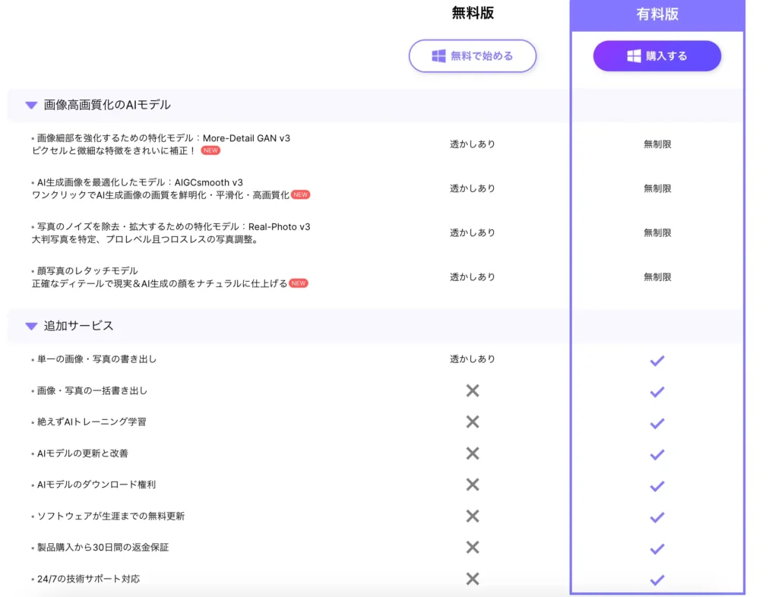Click the X icon for 画像・写真の一括書き出し in 無料版
This screenshot has width=778, height=597.
(x=472, y=391)
